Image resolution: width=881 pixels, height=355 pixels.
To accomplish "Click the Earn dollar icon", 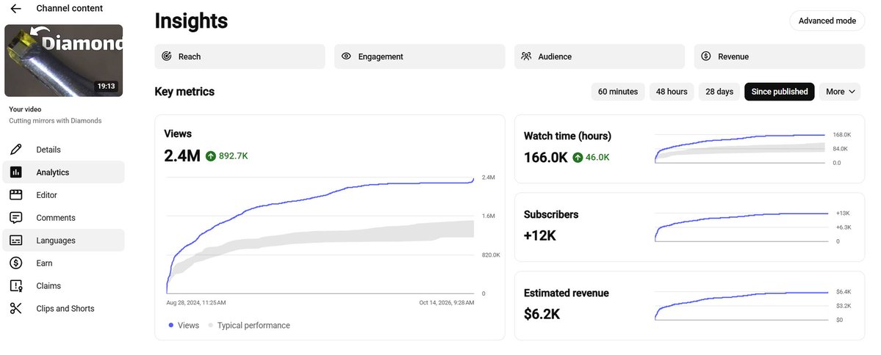I will tap(15, 263).
